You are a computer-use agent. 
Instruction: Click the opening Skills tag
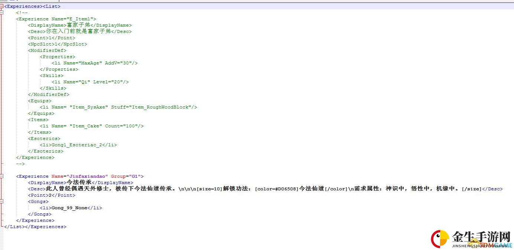coord(52,76)
